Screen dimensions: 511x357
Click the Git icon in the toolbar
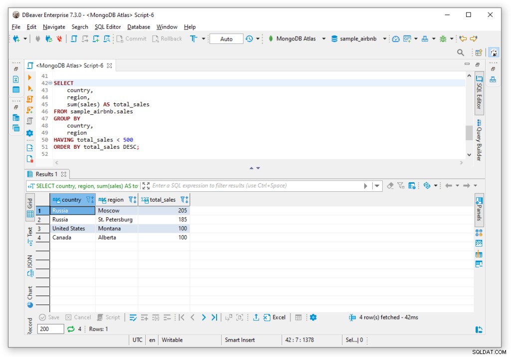coord(407,39)
